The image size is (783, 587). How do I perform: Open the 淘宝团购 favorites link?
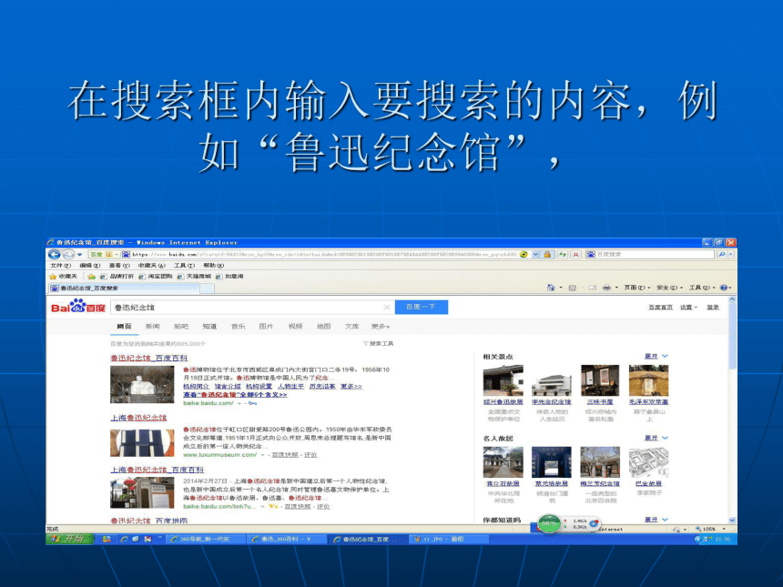point(156,276)
